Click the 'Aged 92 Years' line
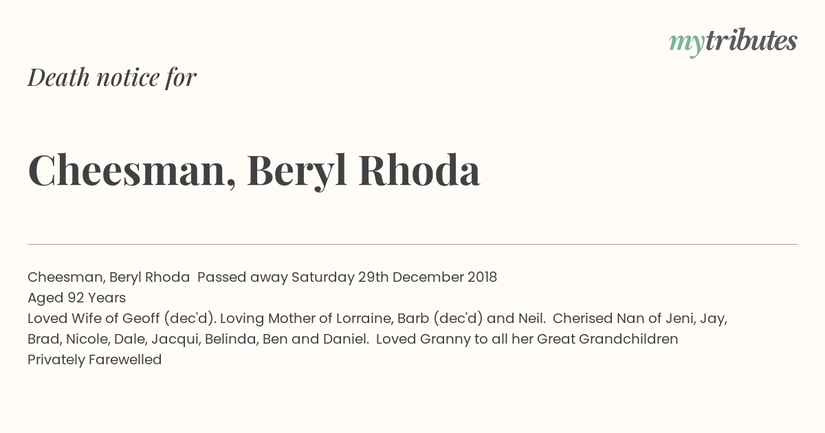 pos(76,298)
